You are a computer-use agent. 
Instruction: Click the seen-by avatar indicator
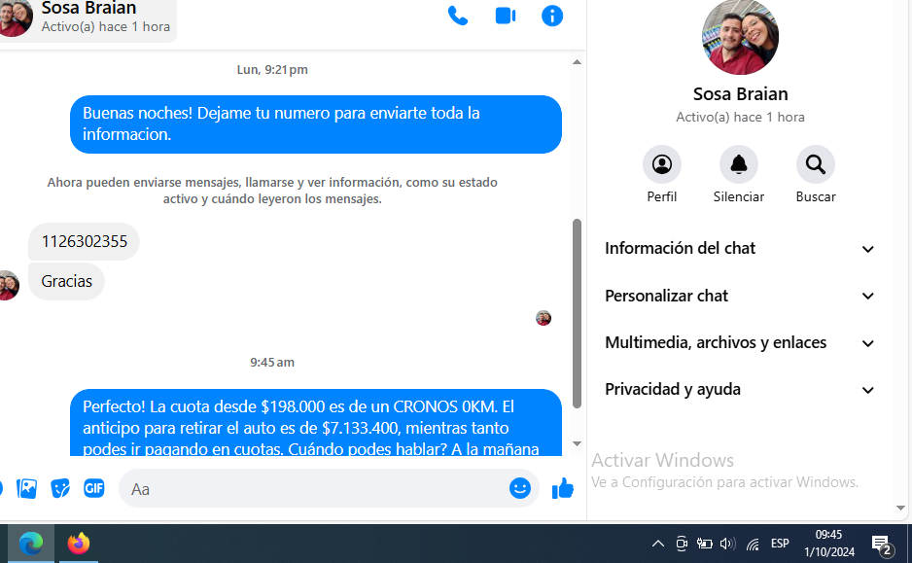point(544,318)
